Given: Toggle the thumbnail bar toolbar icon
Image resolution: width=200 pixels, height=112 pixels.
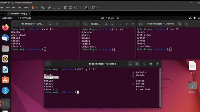Looking at the screenshot, I should tap(70, 8).
